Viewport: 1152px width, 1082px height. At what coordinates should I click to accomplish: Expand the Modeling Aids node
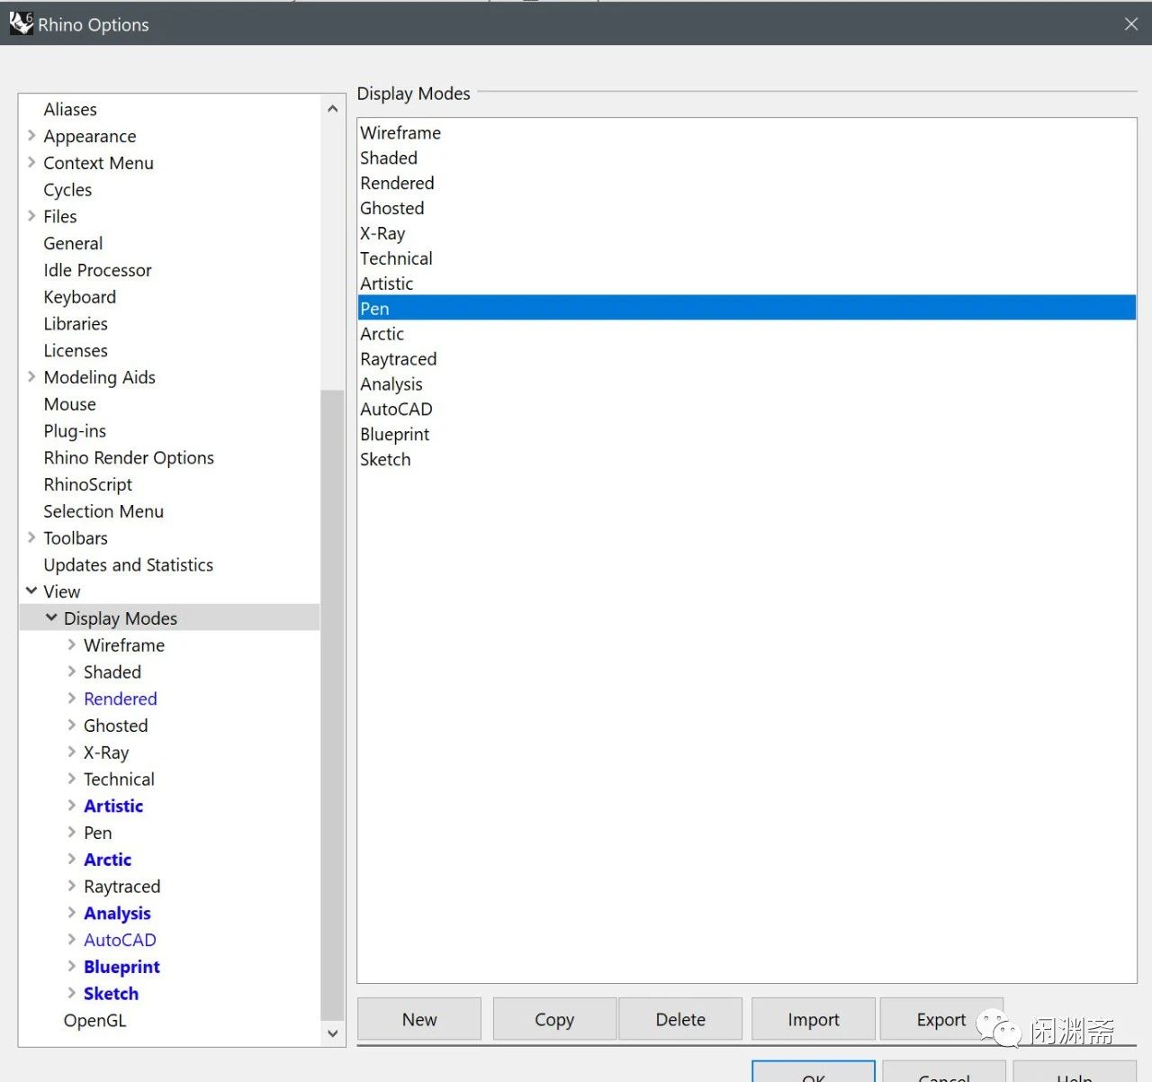pos(31,377)
